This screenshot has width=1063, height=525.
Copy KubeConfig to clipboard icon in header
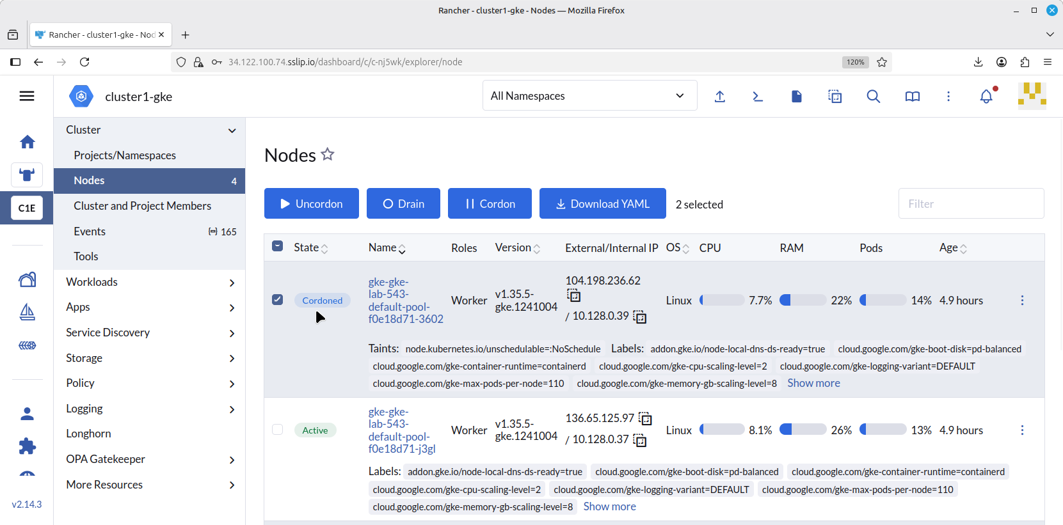[835, 96]
